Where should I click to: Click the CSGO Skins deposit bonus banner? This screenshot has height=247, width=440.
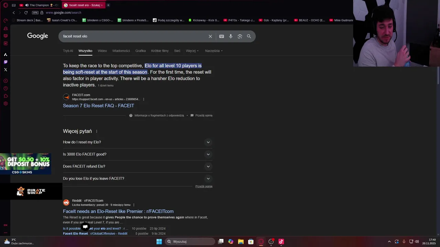26,164
